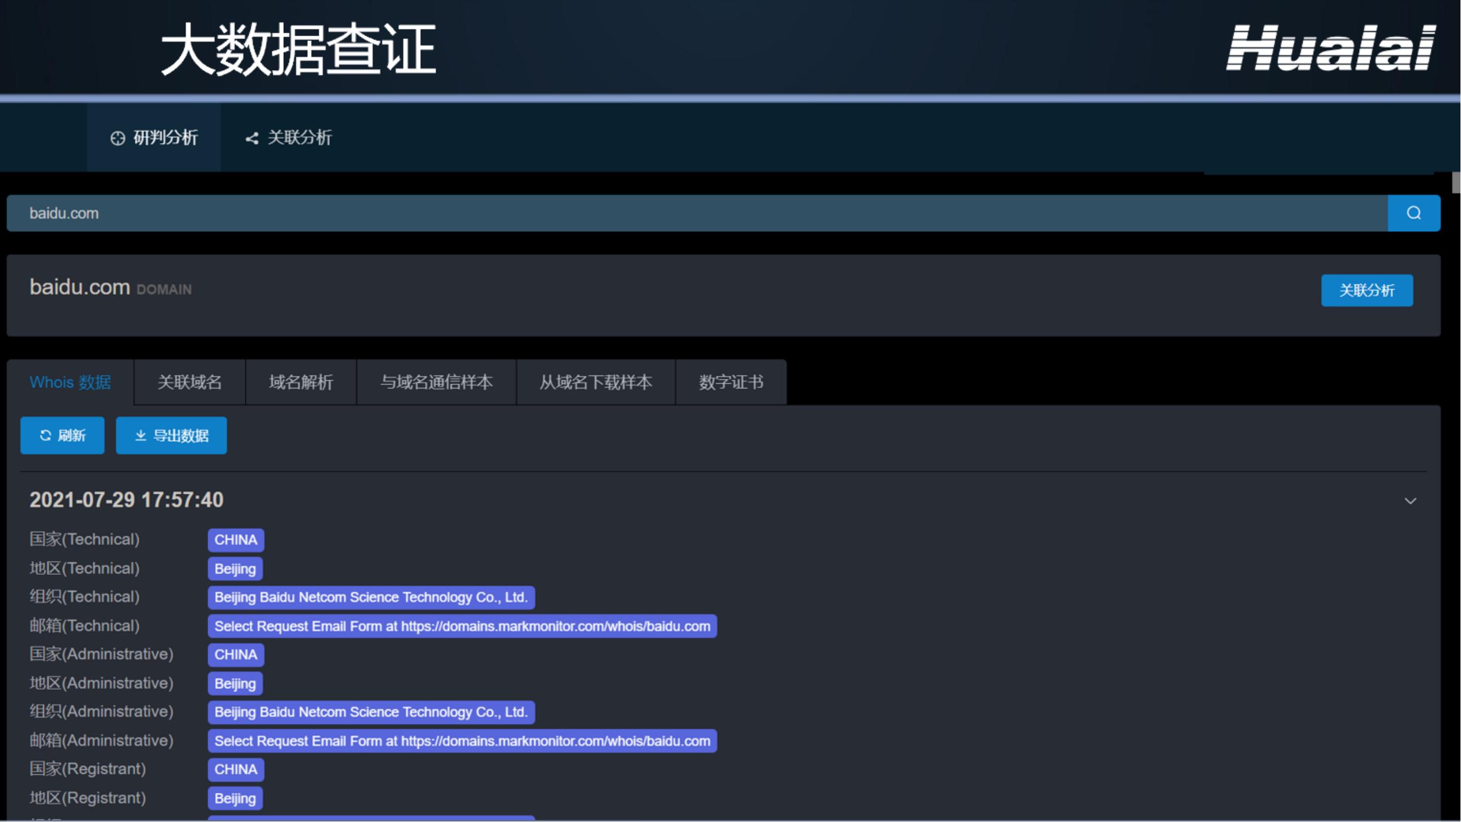Viewport: 1461px width, 822px height.
Task: Switch to the Whois 数据 tab
Action: tap(70, 383)
